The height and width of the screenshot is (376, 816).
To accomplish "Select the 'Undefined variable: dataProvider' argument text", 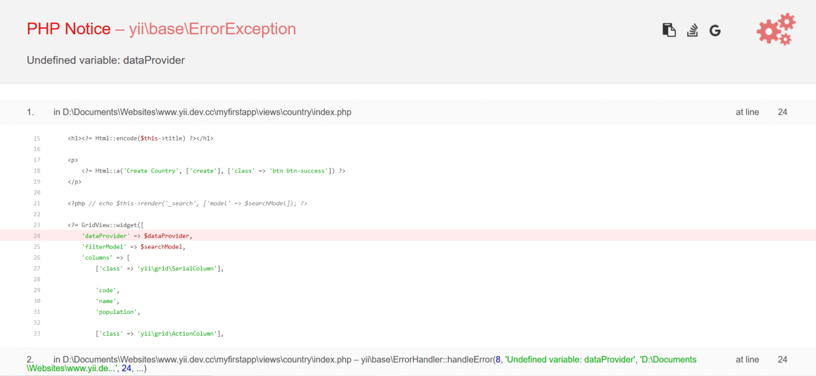I will [570, 359].
